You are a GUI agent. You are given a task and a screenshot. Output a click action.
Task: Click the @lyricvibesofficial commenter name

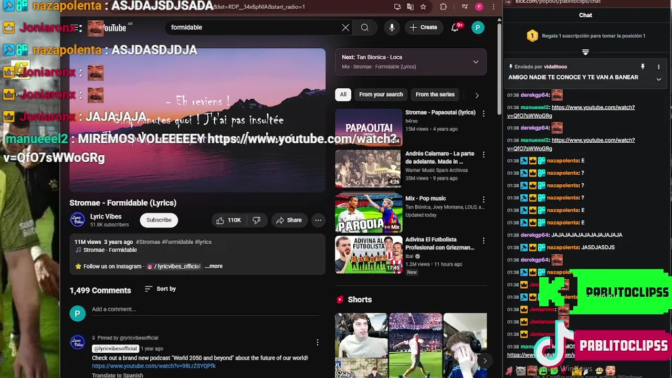point(115,349)
